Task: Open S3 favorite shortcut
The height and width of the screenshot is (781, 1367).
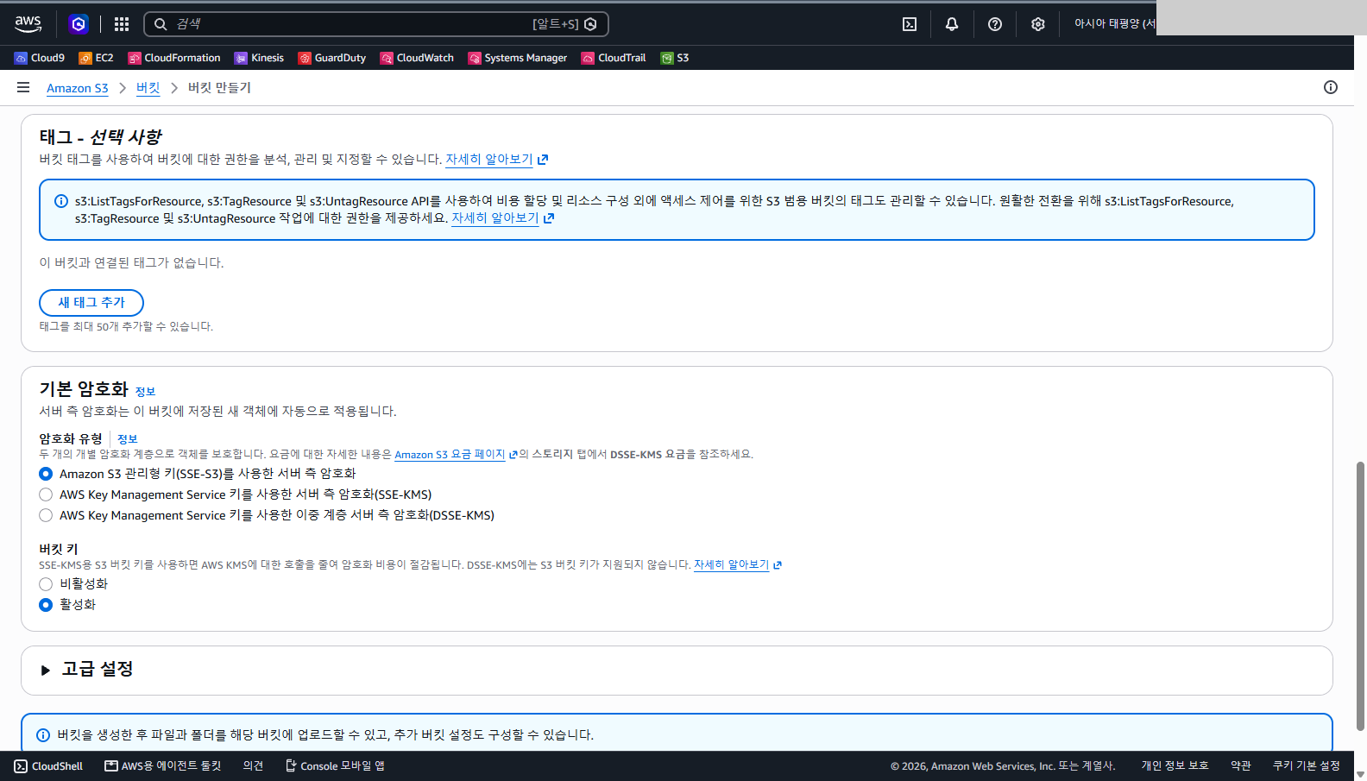Action: tap(675, 58)
